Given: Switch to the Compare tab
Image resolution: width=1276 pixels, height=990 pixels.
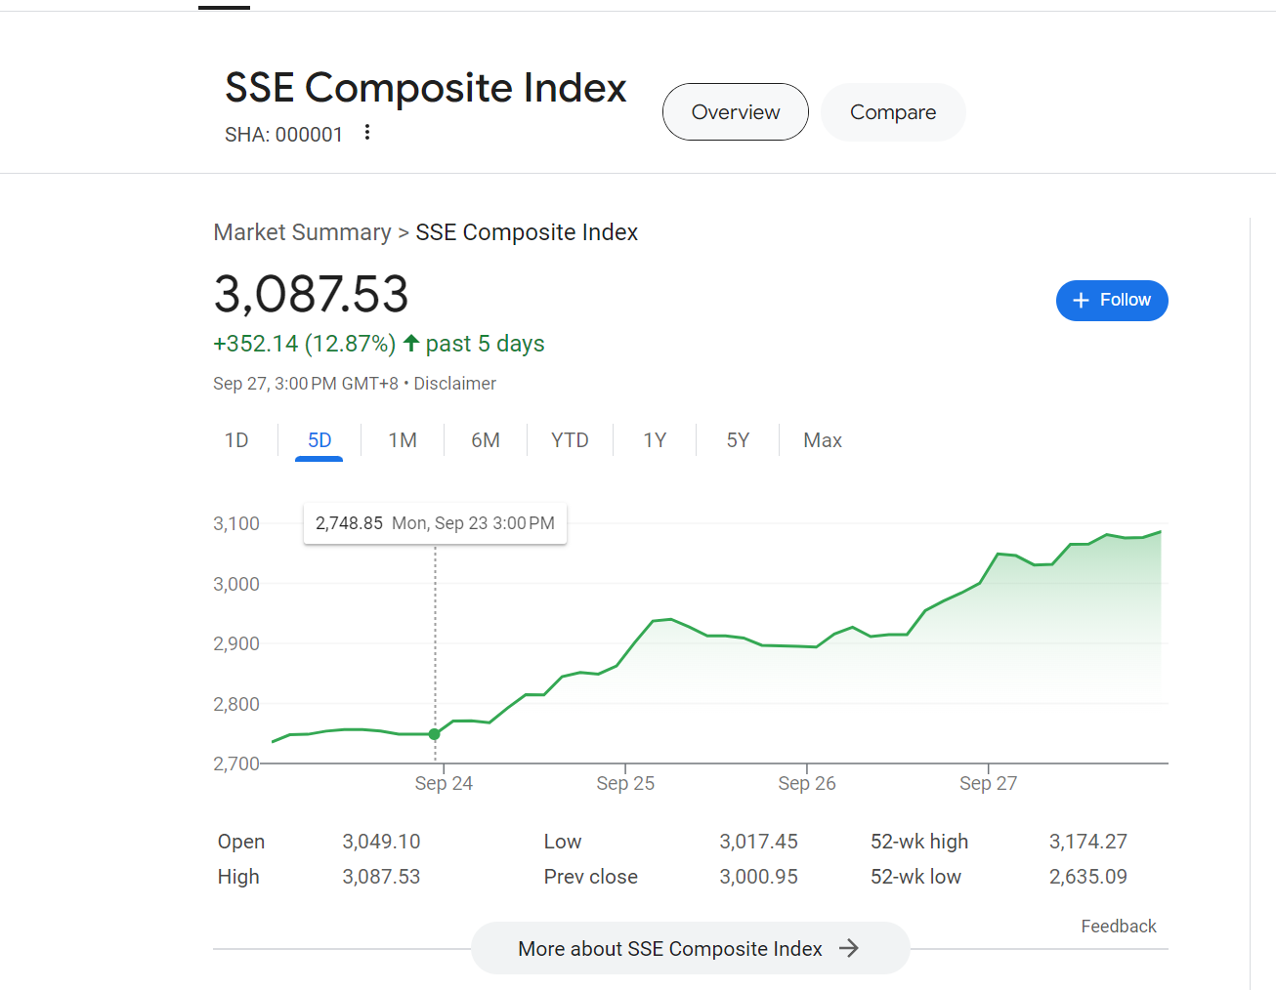Looking at the screenshot, I should tap(892, 112).
